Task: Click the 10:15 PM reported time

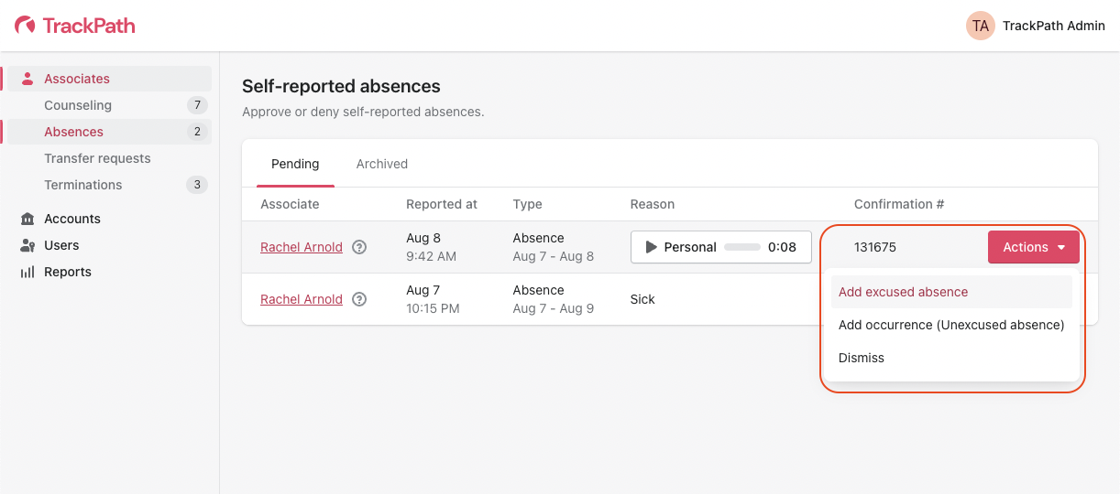Action: 433,308
